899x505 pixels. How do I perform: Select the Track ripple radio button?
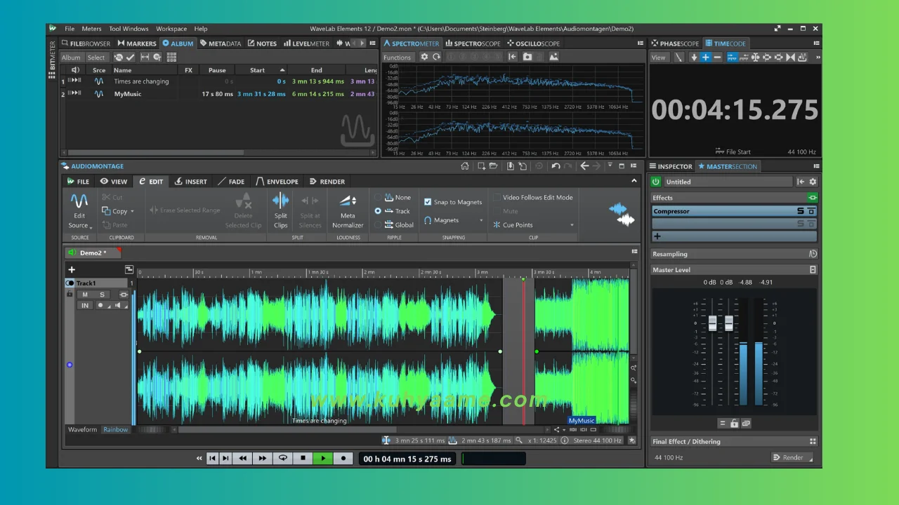[x=378, y=211]
